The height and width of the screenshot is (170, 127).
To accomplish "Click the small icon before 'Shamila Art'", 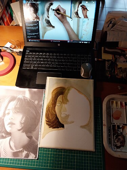I will pos(52,41).
